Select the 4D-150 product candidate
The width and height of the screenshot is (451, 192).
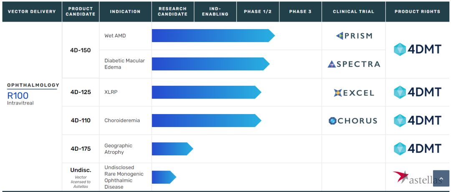tap(81, 50)
